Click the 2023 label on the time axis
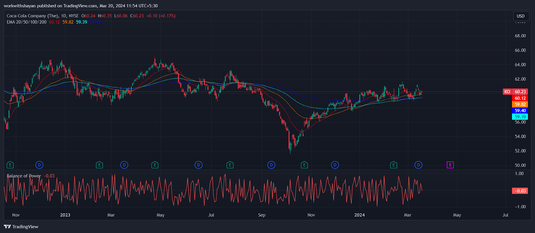The image size is (535, 233). click(x=65, y=215)
